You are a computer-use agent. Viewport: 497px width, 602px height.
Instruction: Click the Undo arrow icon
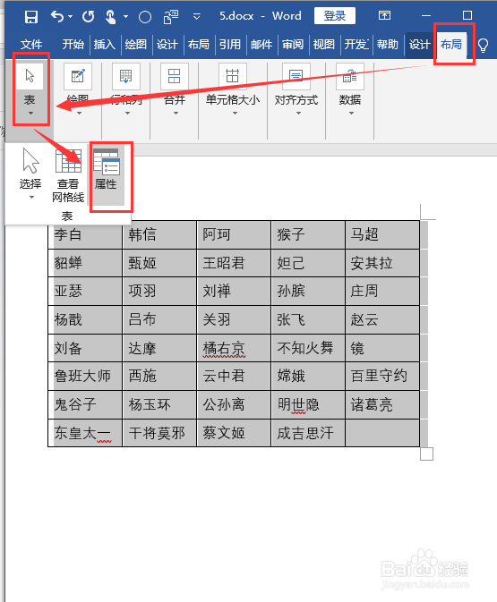[57, 16]
